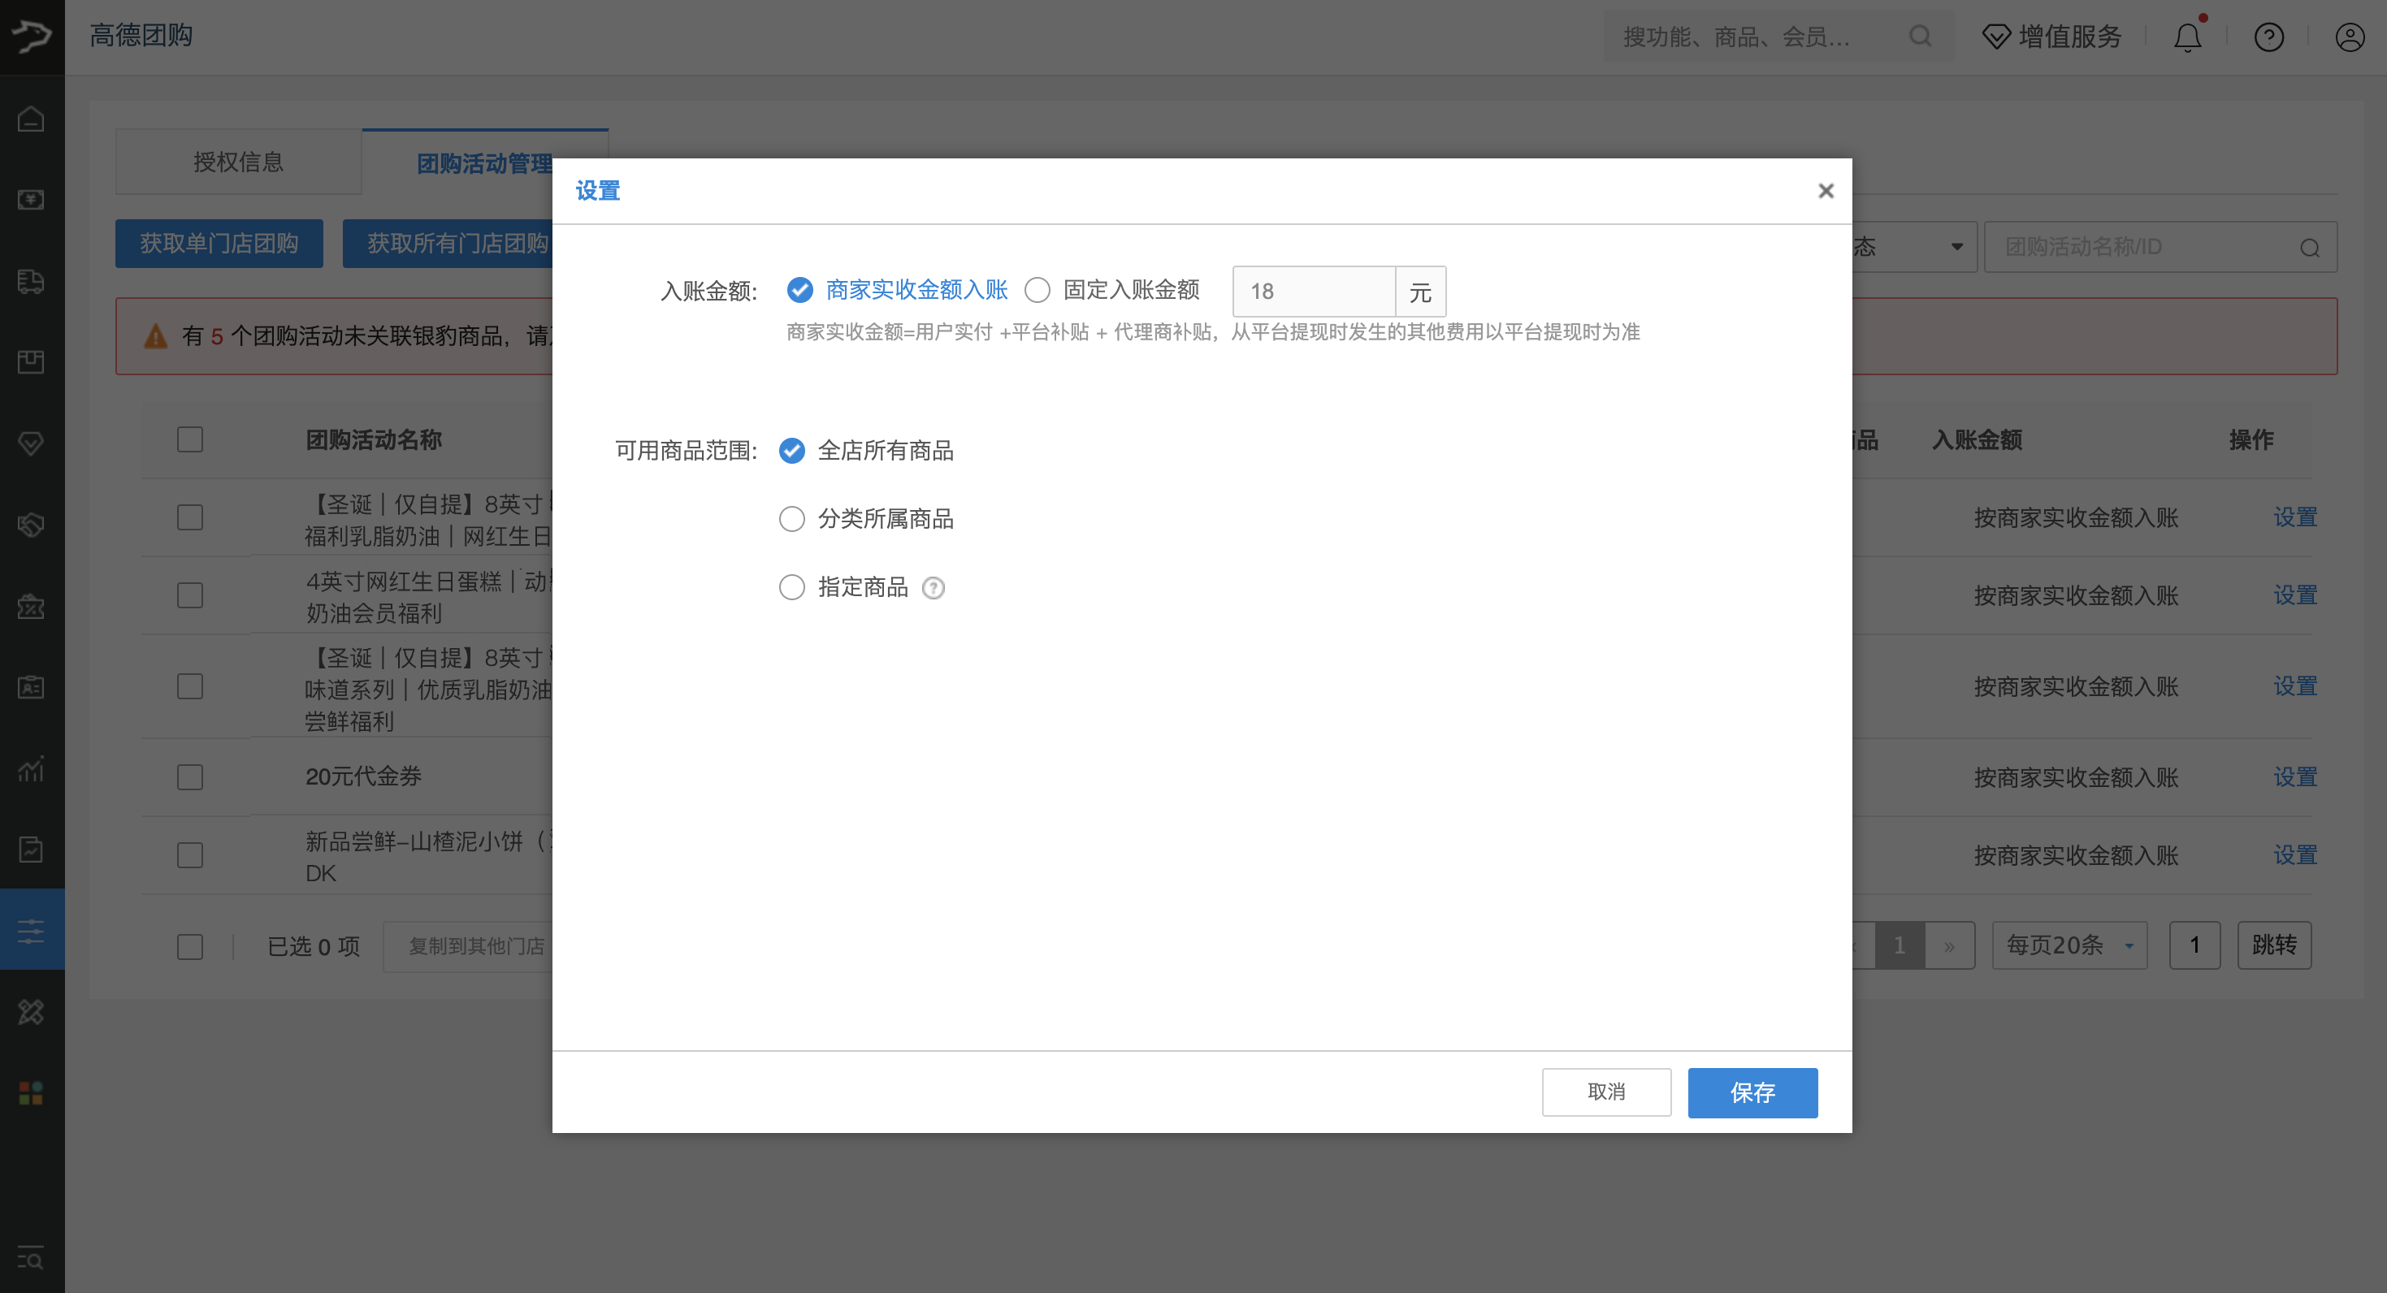The width and height of the screenshot is (2387, 1293).
Task: Check the 20元代金券 row checkbox
Action: 190,777
